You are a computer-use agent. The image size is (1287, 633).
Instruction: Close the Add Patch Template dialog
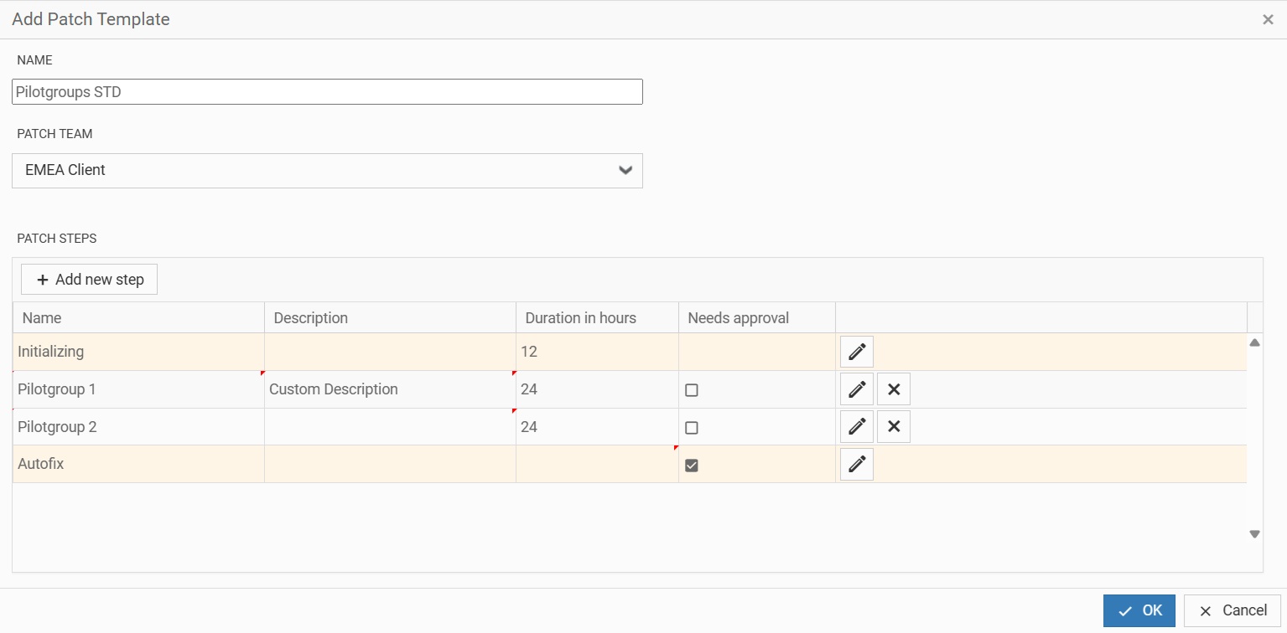[x=1268, y=20]
